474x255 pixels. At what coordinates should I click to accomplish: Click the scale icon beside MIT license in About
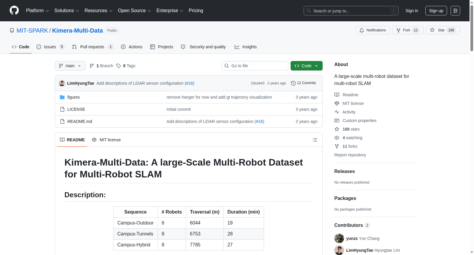pos(337,103)
